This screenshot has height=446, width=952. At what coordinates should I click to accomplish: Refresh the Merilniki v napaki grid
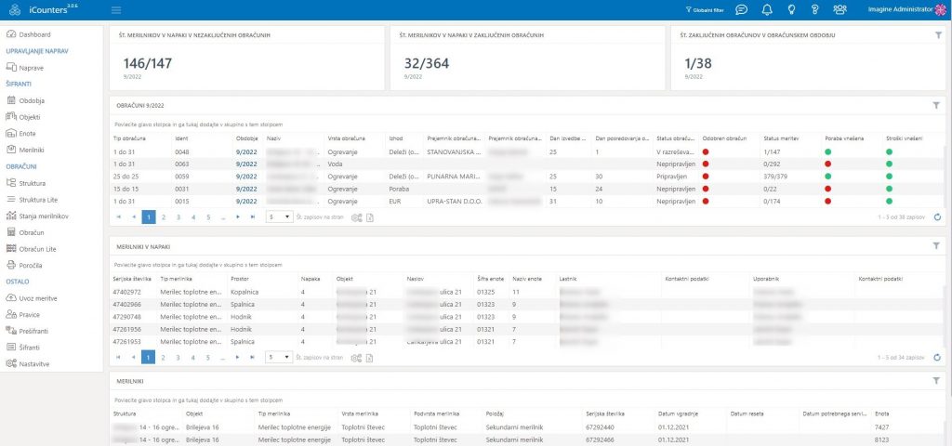(x=937, y=358)
